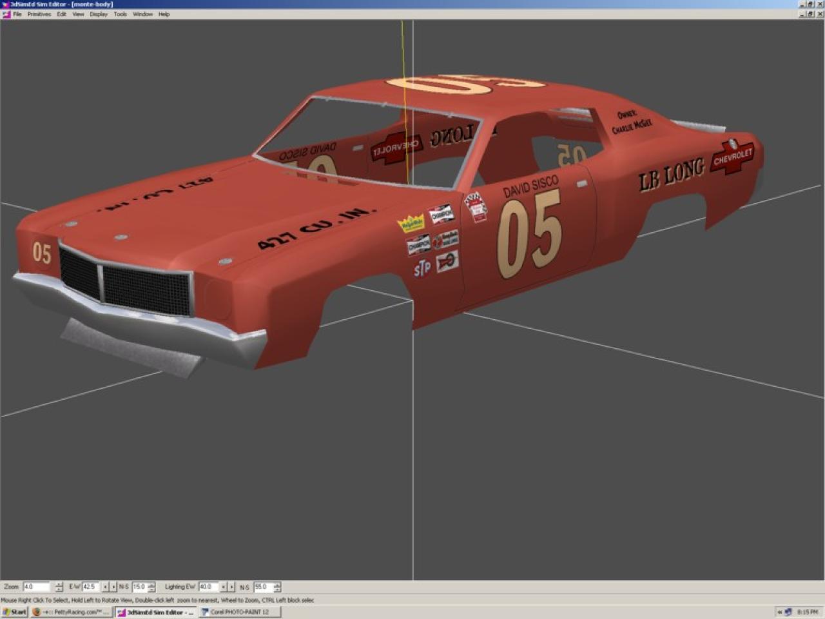
Task: Click the Zoom spinner arrows
Action: [x=59, y=587]
